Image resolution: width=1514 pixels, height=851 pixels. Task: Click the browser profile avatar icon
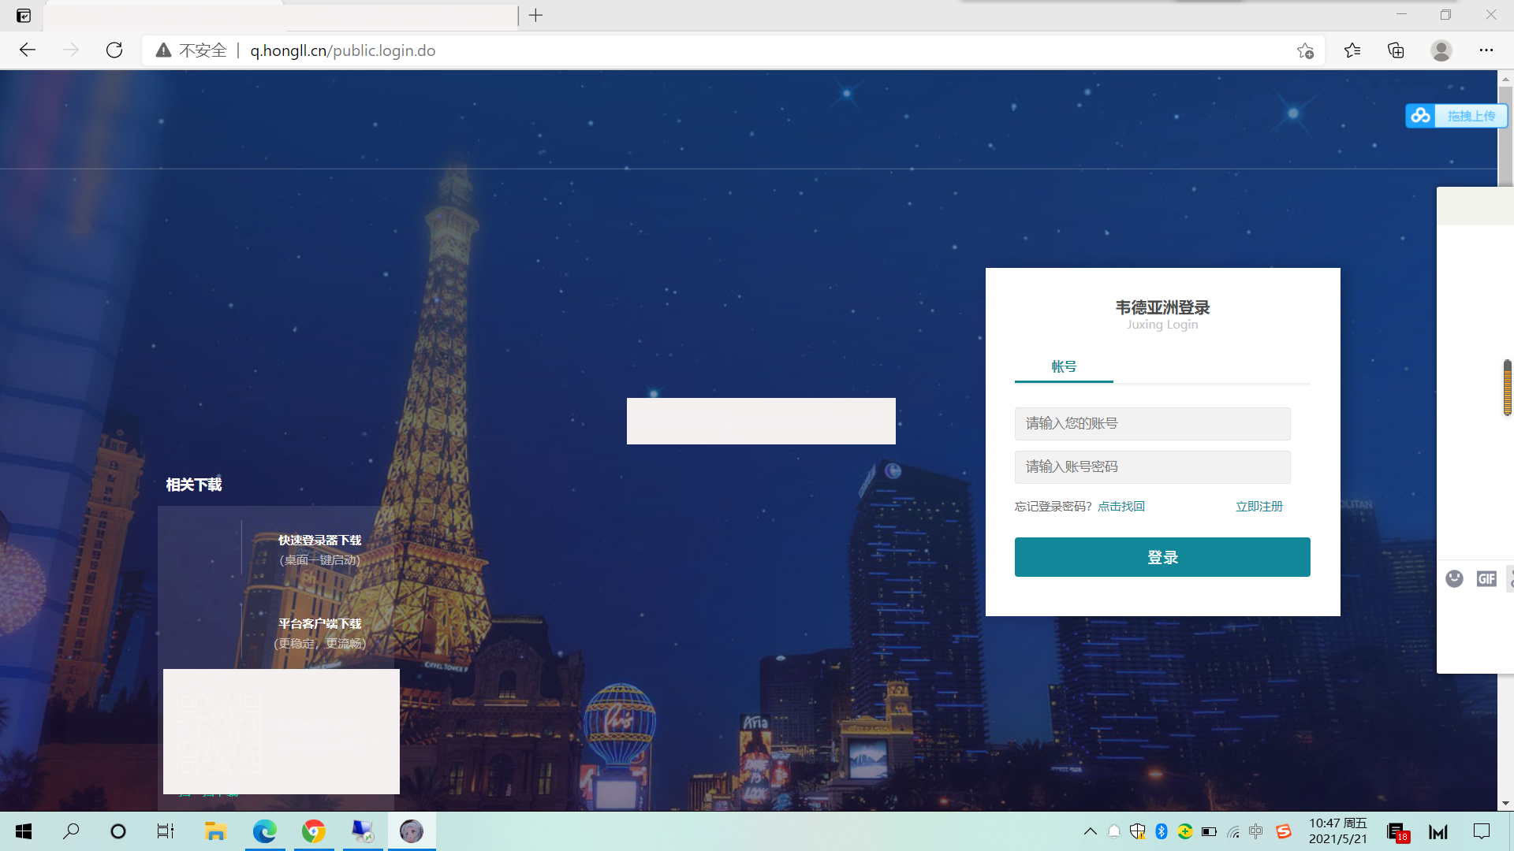(x=1441, y=50)
